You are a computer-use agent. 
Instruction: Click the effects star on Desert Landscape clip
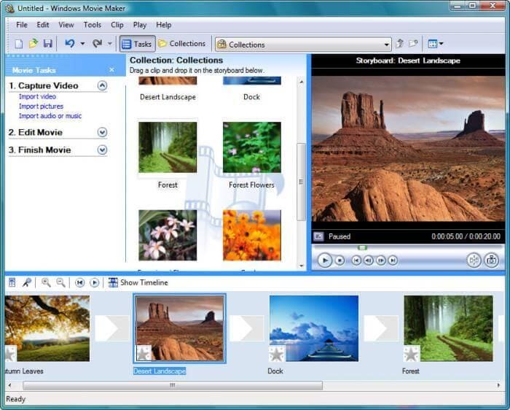(144, 353)
